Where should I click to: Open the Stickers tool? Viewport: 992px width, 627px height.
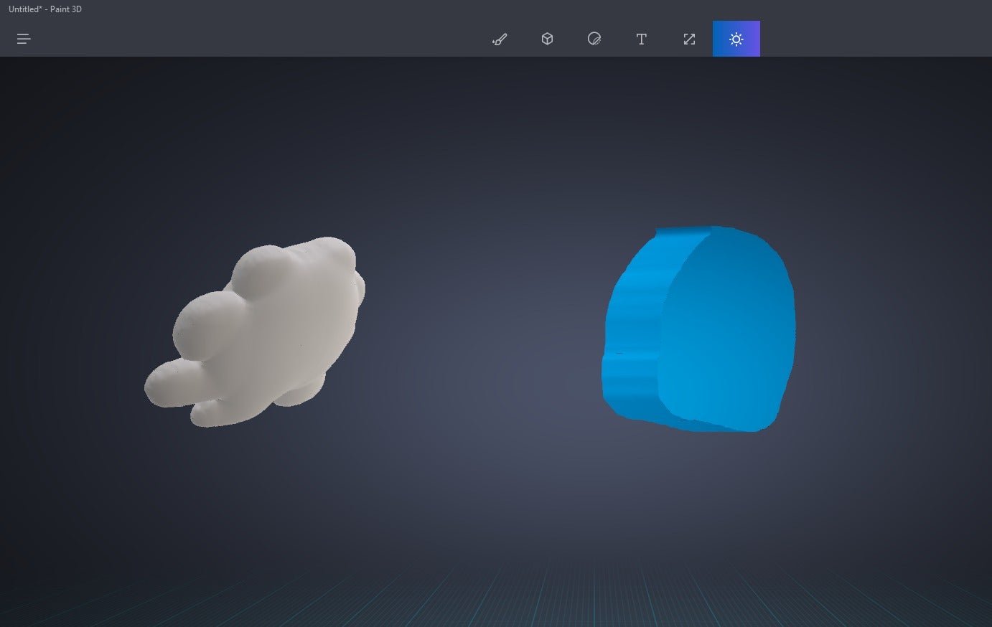(x=594, y=39)
